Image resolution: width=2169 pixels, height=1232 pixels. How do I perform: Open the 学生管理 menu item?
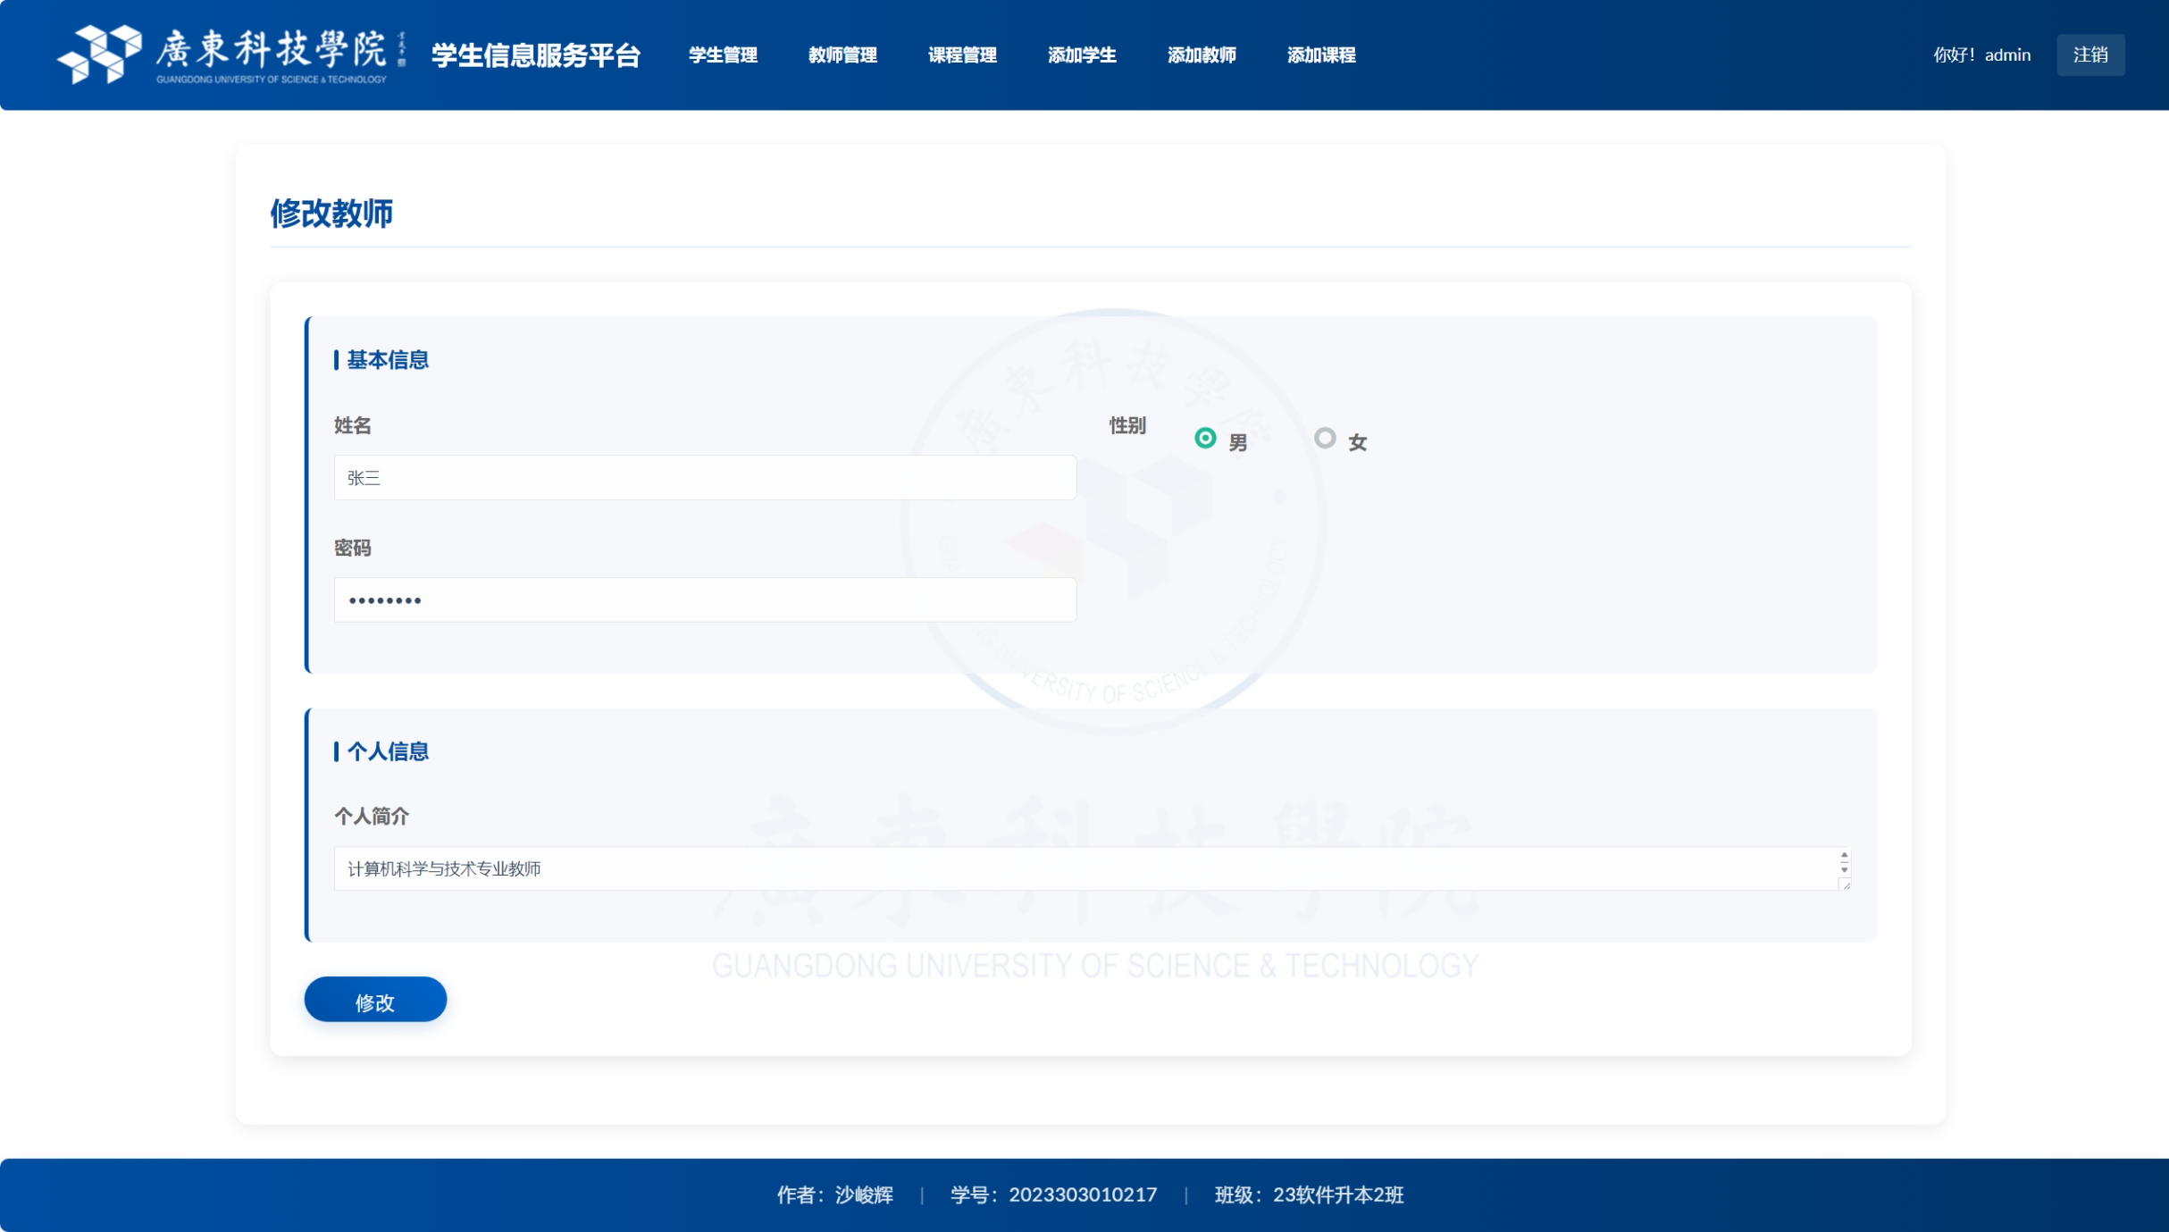[x=723, y=55]
